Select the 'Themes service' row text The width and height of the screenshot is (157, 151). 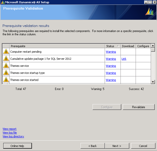pyautogui.click(x=20, y=66)
